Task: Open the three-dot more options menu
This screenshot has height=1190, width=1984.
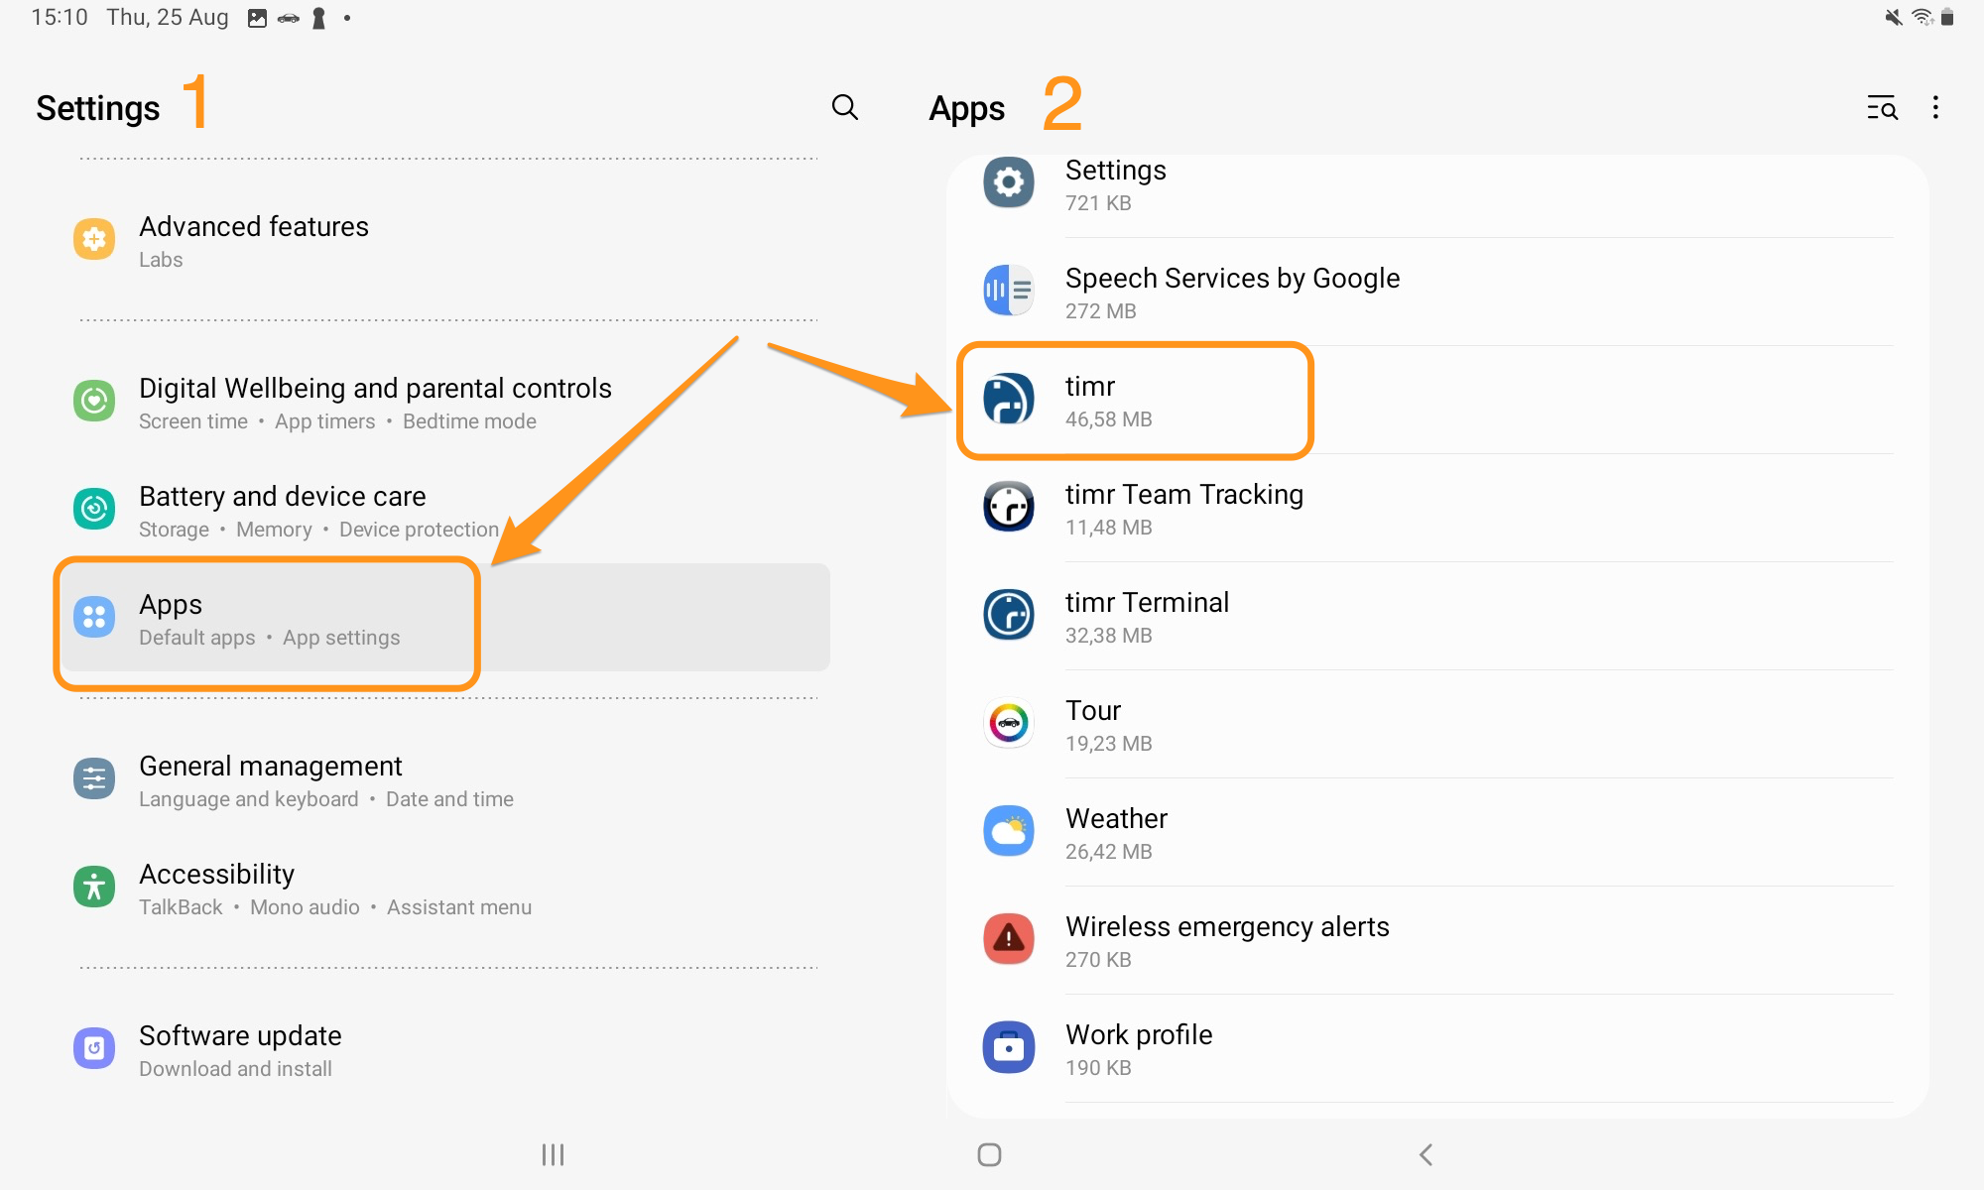Action: pos(1935,107)
